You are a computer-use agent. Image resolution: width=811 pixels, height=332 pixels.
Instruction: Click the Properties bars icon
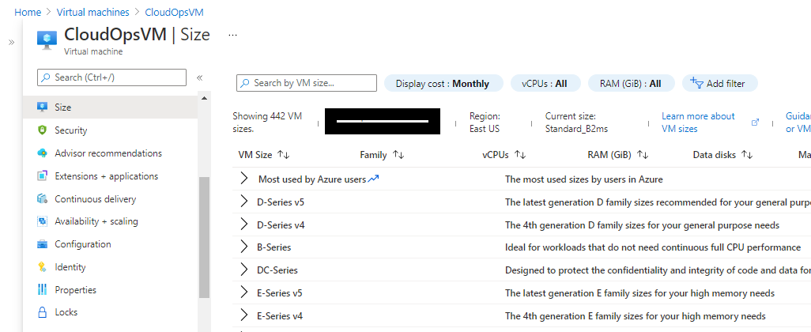point(43,289)
